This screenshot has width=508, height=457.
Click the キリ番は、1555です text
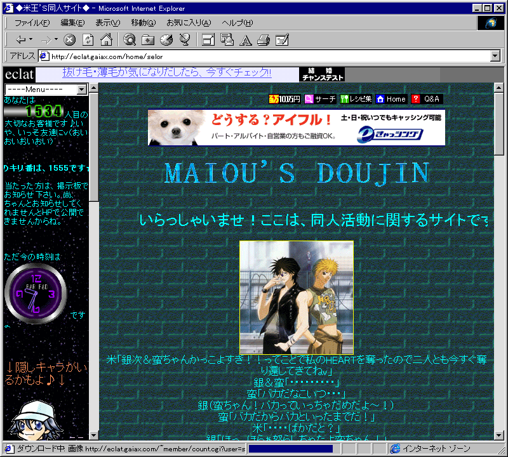[x=46, y=168]
